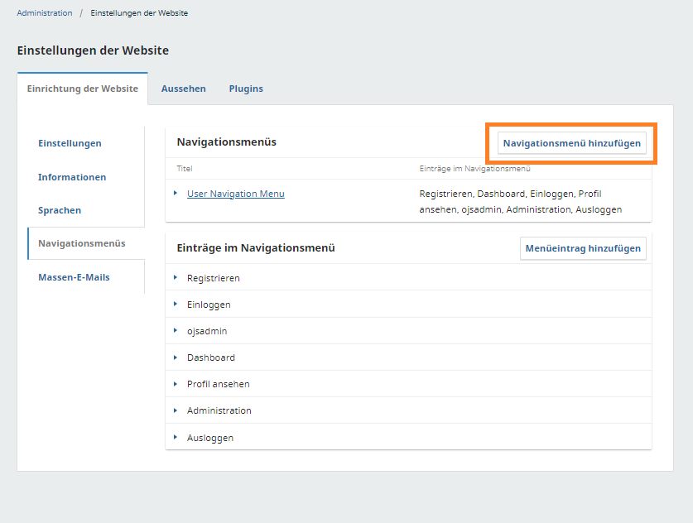Select the Einrichtung der Website tab
This screenshot has width=693, height=523.
[x=82, y=89]
